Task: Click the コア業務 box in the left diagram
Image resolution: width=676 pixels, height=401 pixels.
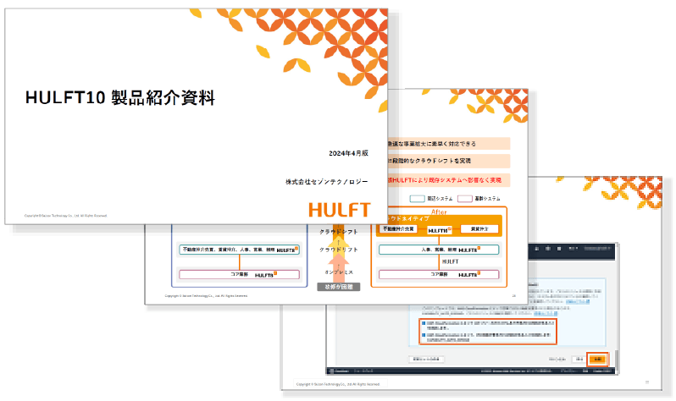Action: point(241,275)
